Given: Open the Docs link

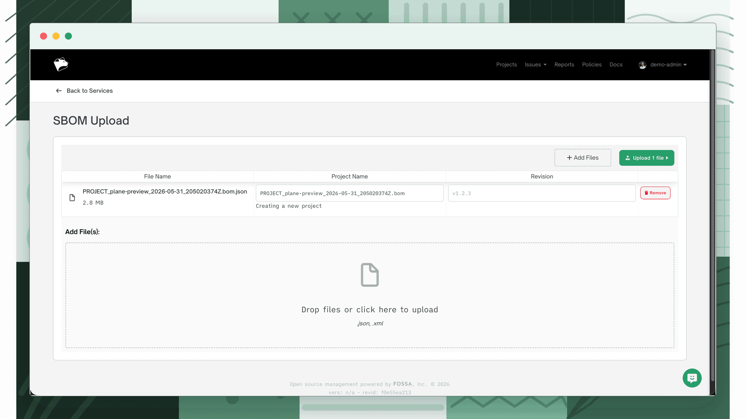Looking at the screenshot, I should pyautogui.click(x=616, y=65).
